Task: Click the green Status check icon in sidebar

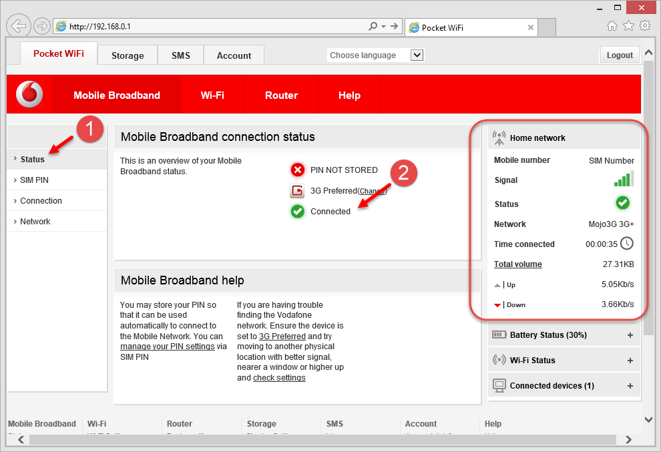Action: (623, 203)
